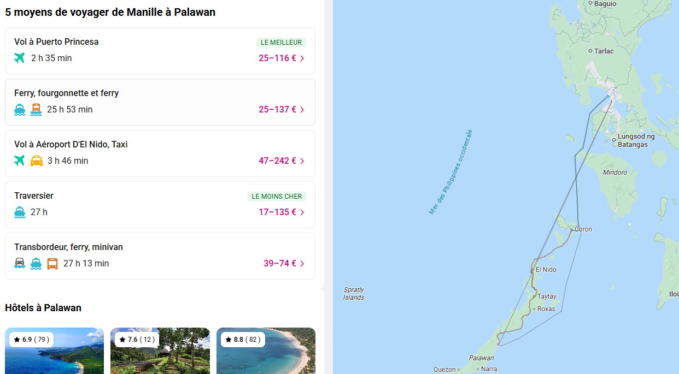679x374 pixels.
Task: Select the Ferry, fourgonnette et ferry option
Action: point(67,93)
